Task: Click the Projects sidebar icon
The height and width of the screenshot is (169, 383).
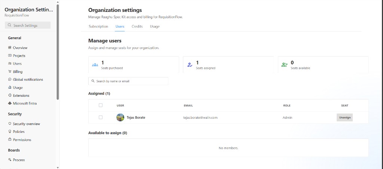Action: coord(10,55)
